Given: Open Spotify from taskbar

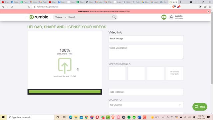Looking at the screenshot, I should pos(129,117).
